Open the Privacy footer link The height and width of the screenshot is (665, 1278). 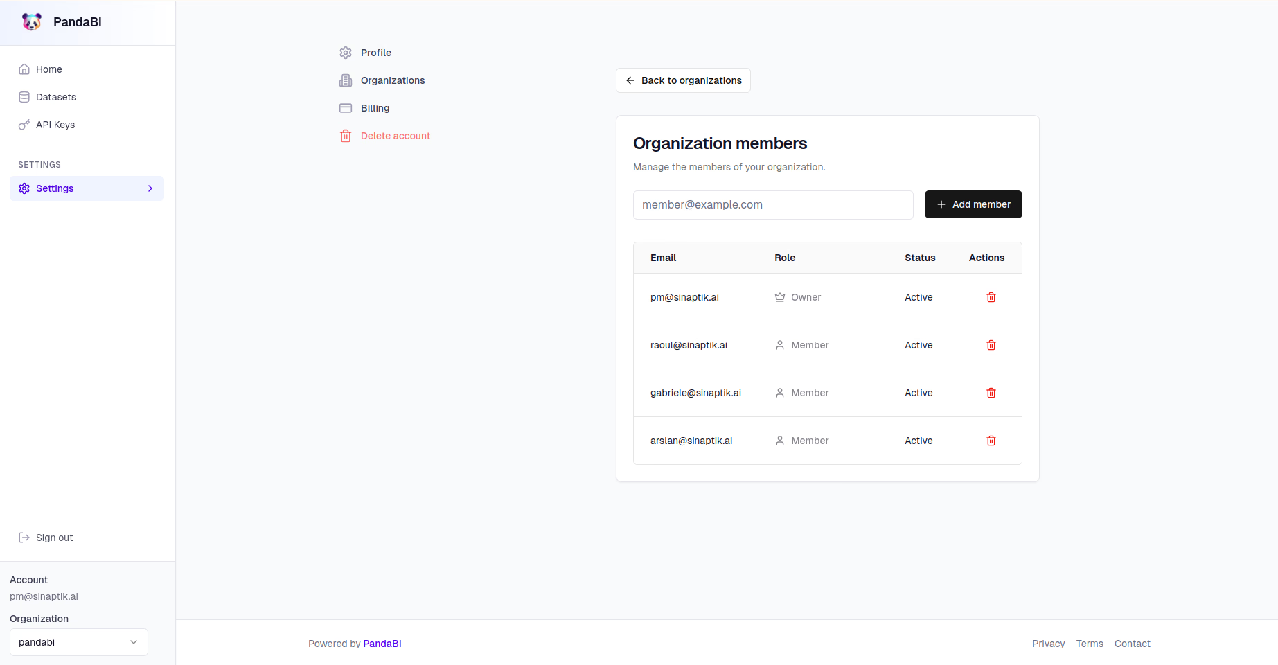pos(1049,644)
